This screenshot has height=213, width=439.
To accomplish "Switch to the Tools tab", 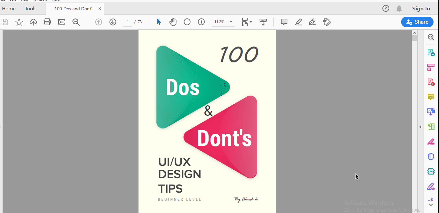I will pos(31,9).
